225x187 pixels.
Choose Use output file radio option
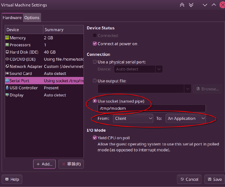tap(95, 81)
